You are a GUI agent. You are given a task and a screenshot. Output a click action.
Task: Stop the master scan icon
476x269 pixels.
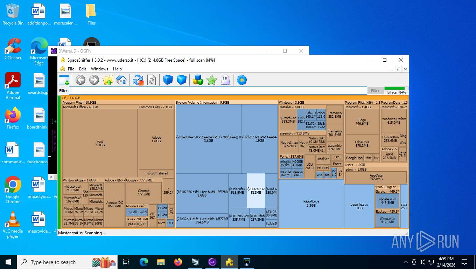[x=138, y=80]
